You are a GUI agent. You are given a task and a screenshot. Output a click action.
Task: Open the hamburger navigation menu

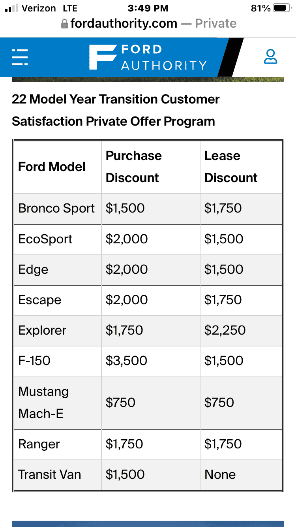tap(20, 57)
